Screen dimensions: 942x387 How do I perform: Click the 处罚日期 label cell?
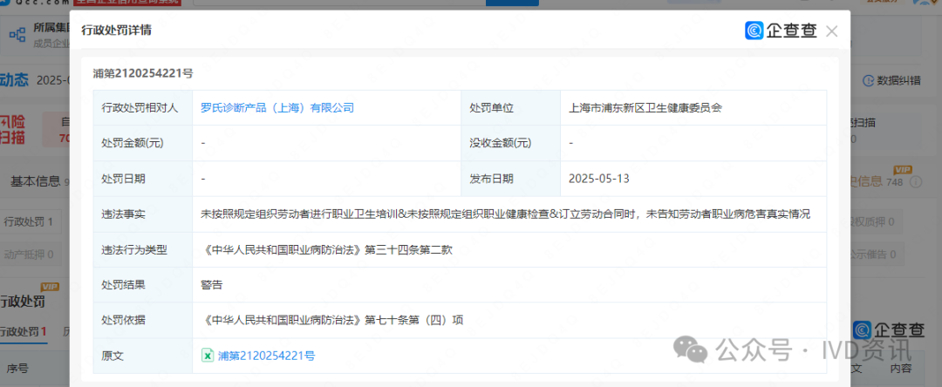pyautogui.click(x=143, y=178)
